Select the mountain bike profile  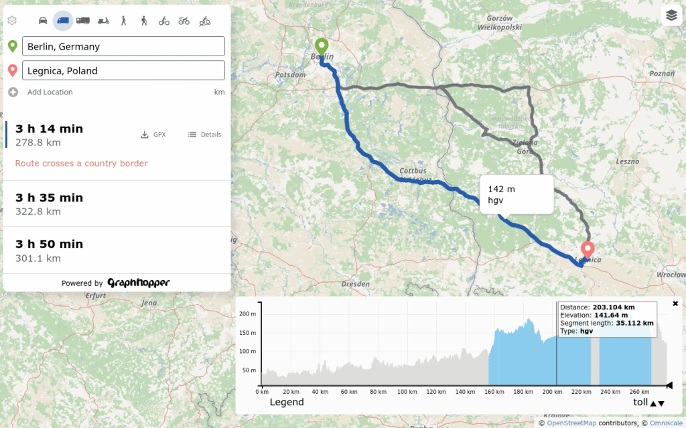184,21
